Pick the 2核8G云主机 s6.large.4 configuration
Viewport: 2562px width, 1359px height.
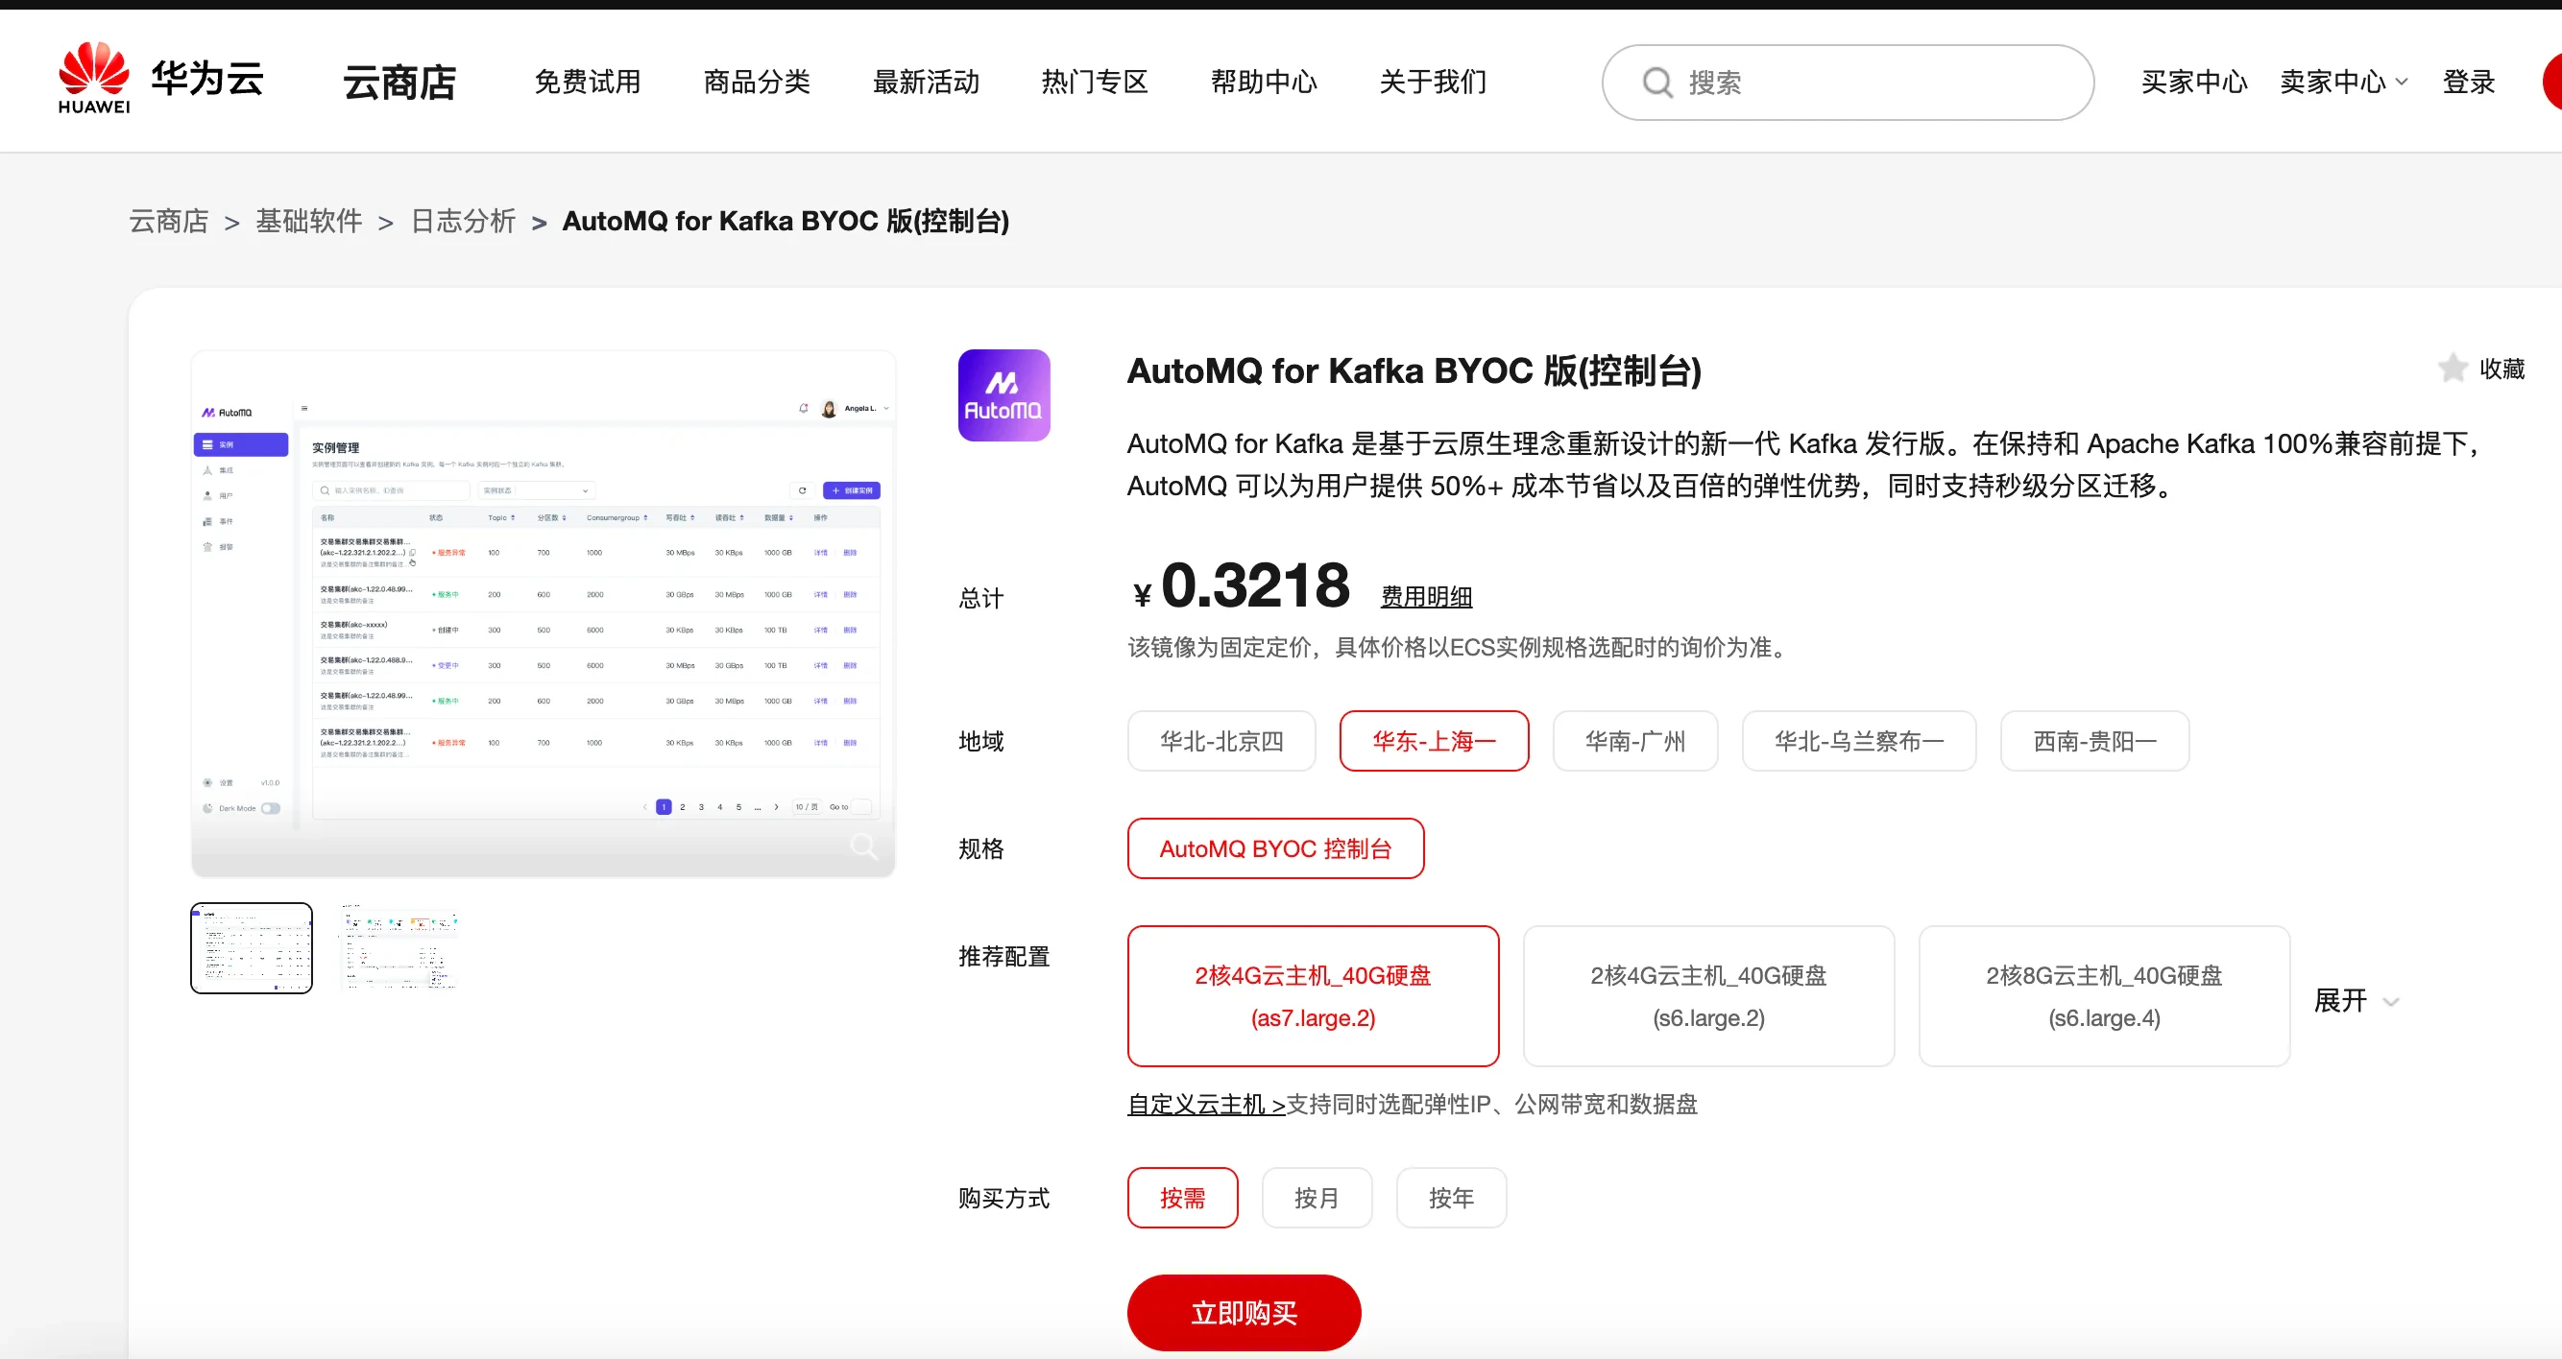(x=2103, y=996)
